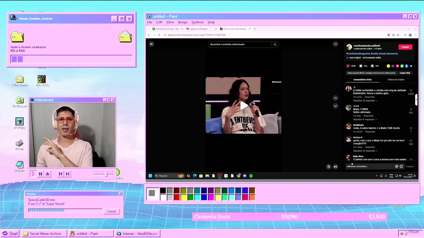
Task: Like the comment with 2099 likes
Action: [411, 91]
